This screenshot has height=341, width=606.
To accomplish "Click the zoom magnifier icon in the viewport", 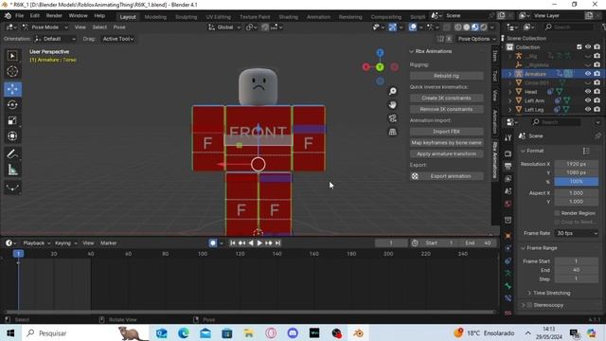I will pos(392,91).
